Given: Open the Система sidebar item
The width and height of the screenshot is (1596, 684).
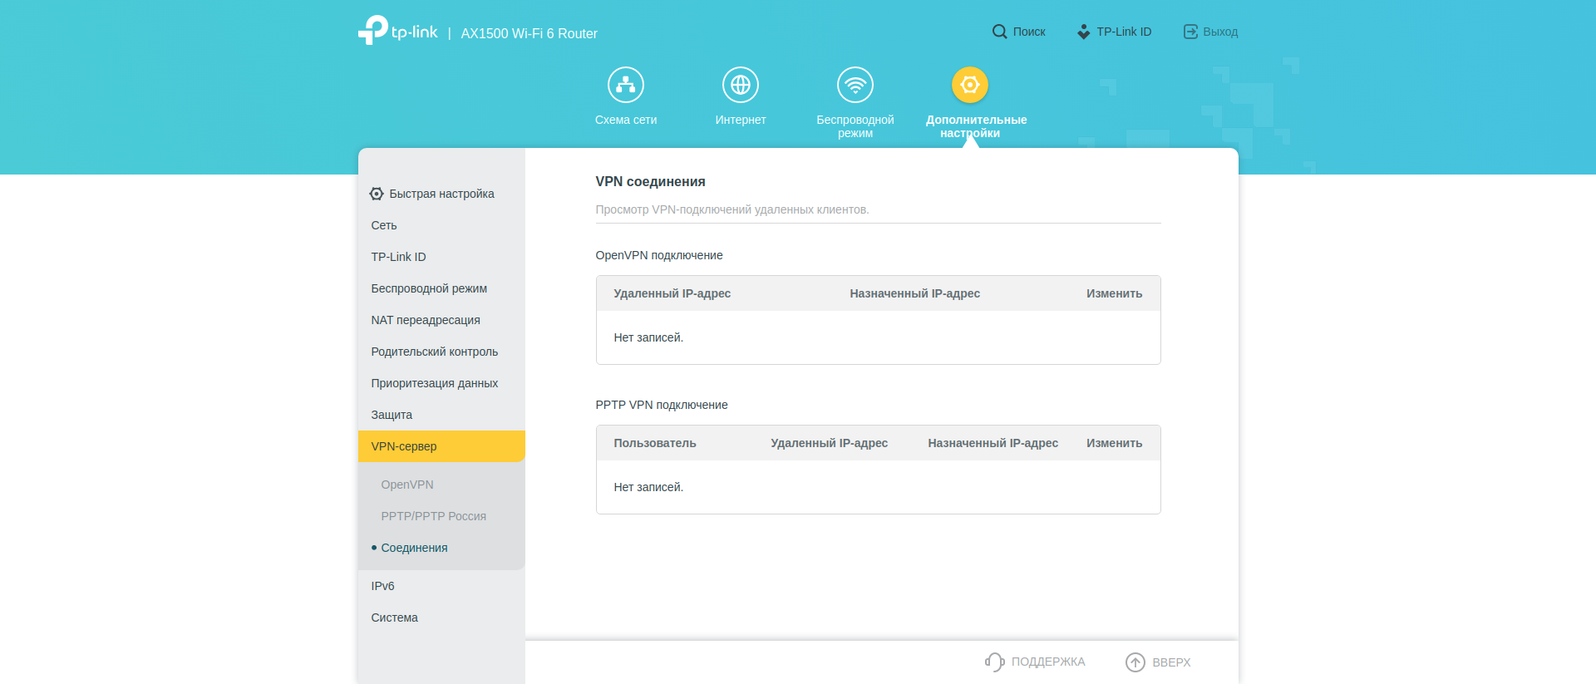Looking at the screenshot, I should coord(394,618).
